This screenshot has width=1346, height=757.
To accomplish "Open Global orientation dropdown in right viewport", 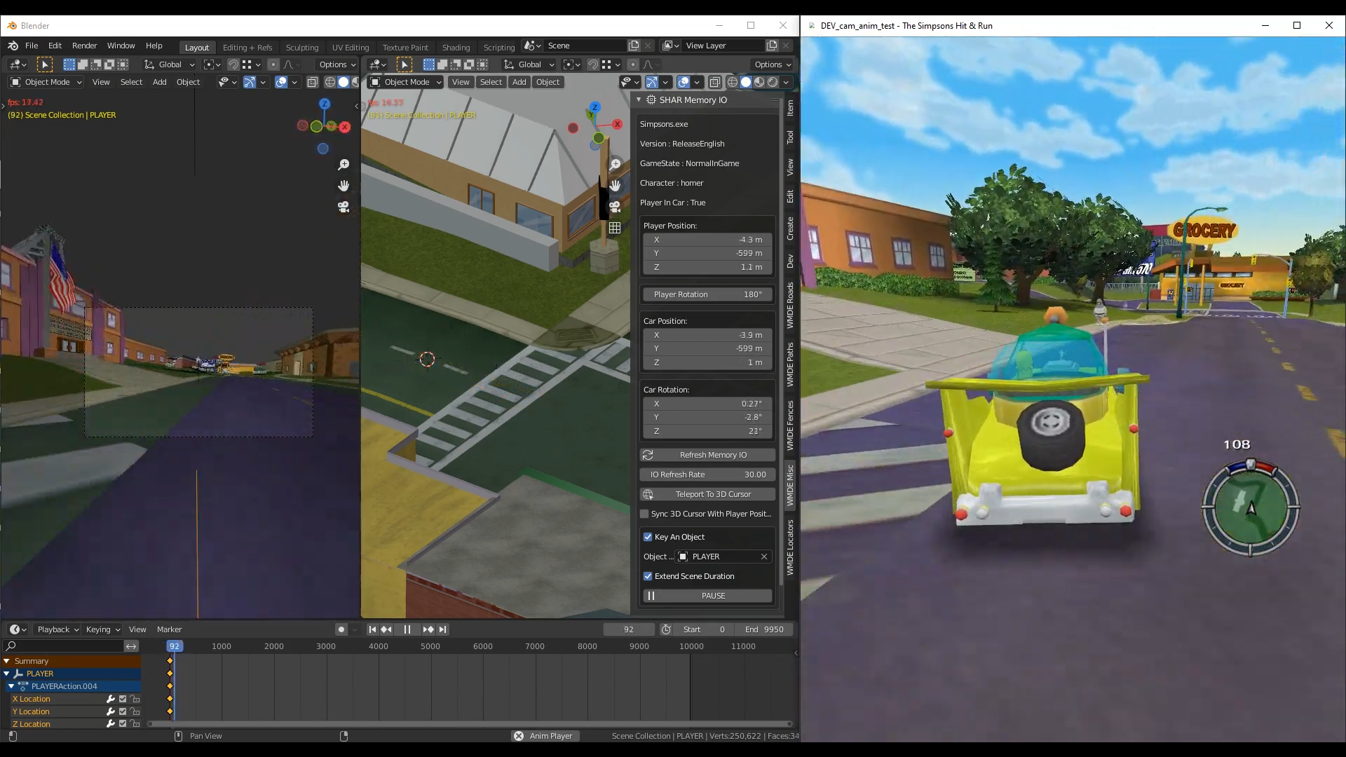I will (529, 64).
